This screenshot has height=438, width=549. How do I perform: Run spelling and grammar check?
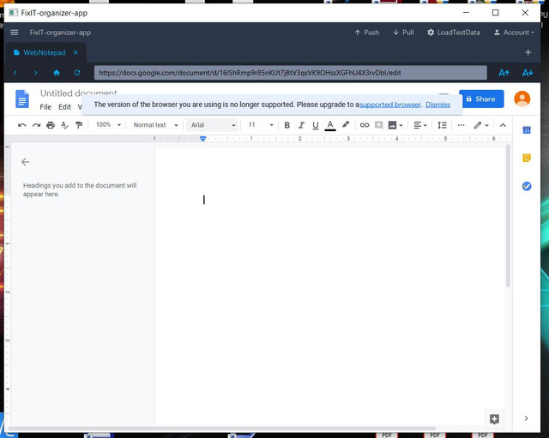pyautogui.click(x=65, y=125)
